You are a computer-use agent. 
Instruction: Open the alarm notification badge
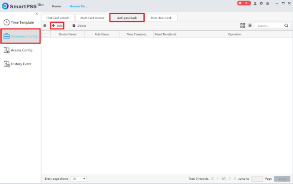(244, 3)
